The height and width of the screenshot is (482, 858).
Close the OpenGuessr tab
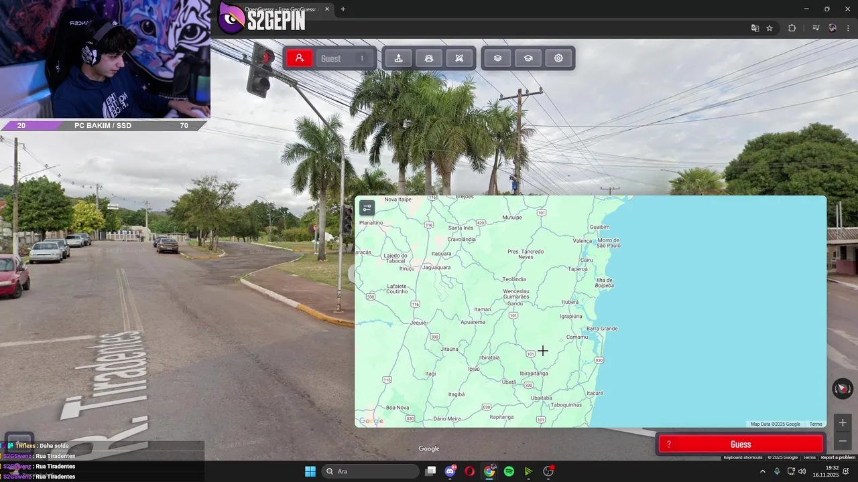tap(327, 9)
